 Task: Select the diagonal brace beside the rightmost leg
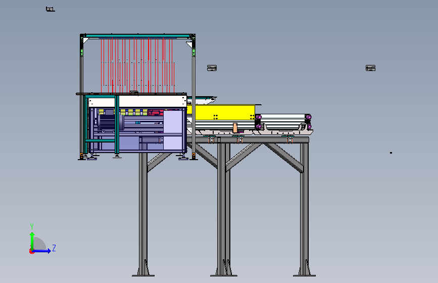(x=284, y=158)
